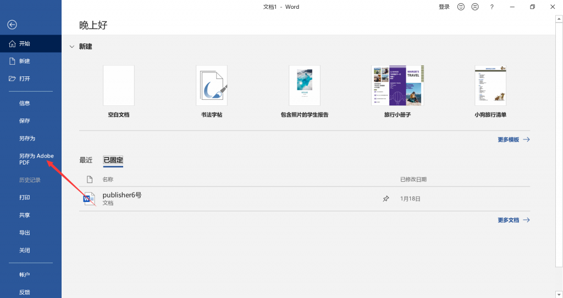This screenshot has width=563, height=298.
Task: Click the Word file icon beside publisher6号
Action: [x=89, y=198]
